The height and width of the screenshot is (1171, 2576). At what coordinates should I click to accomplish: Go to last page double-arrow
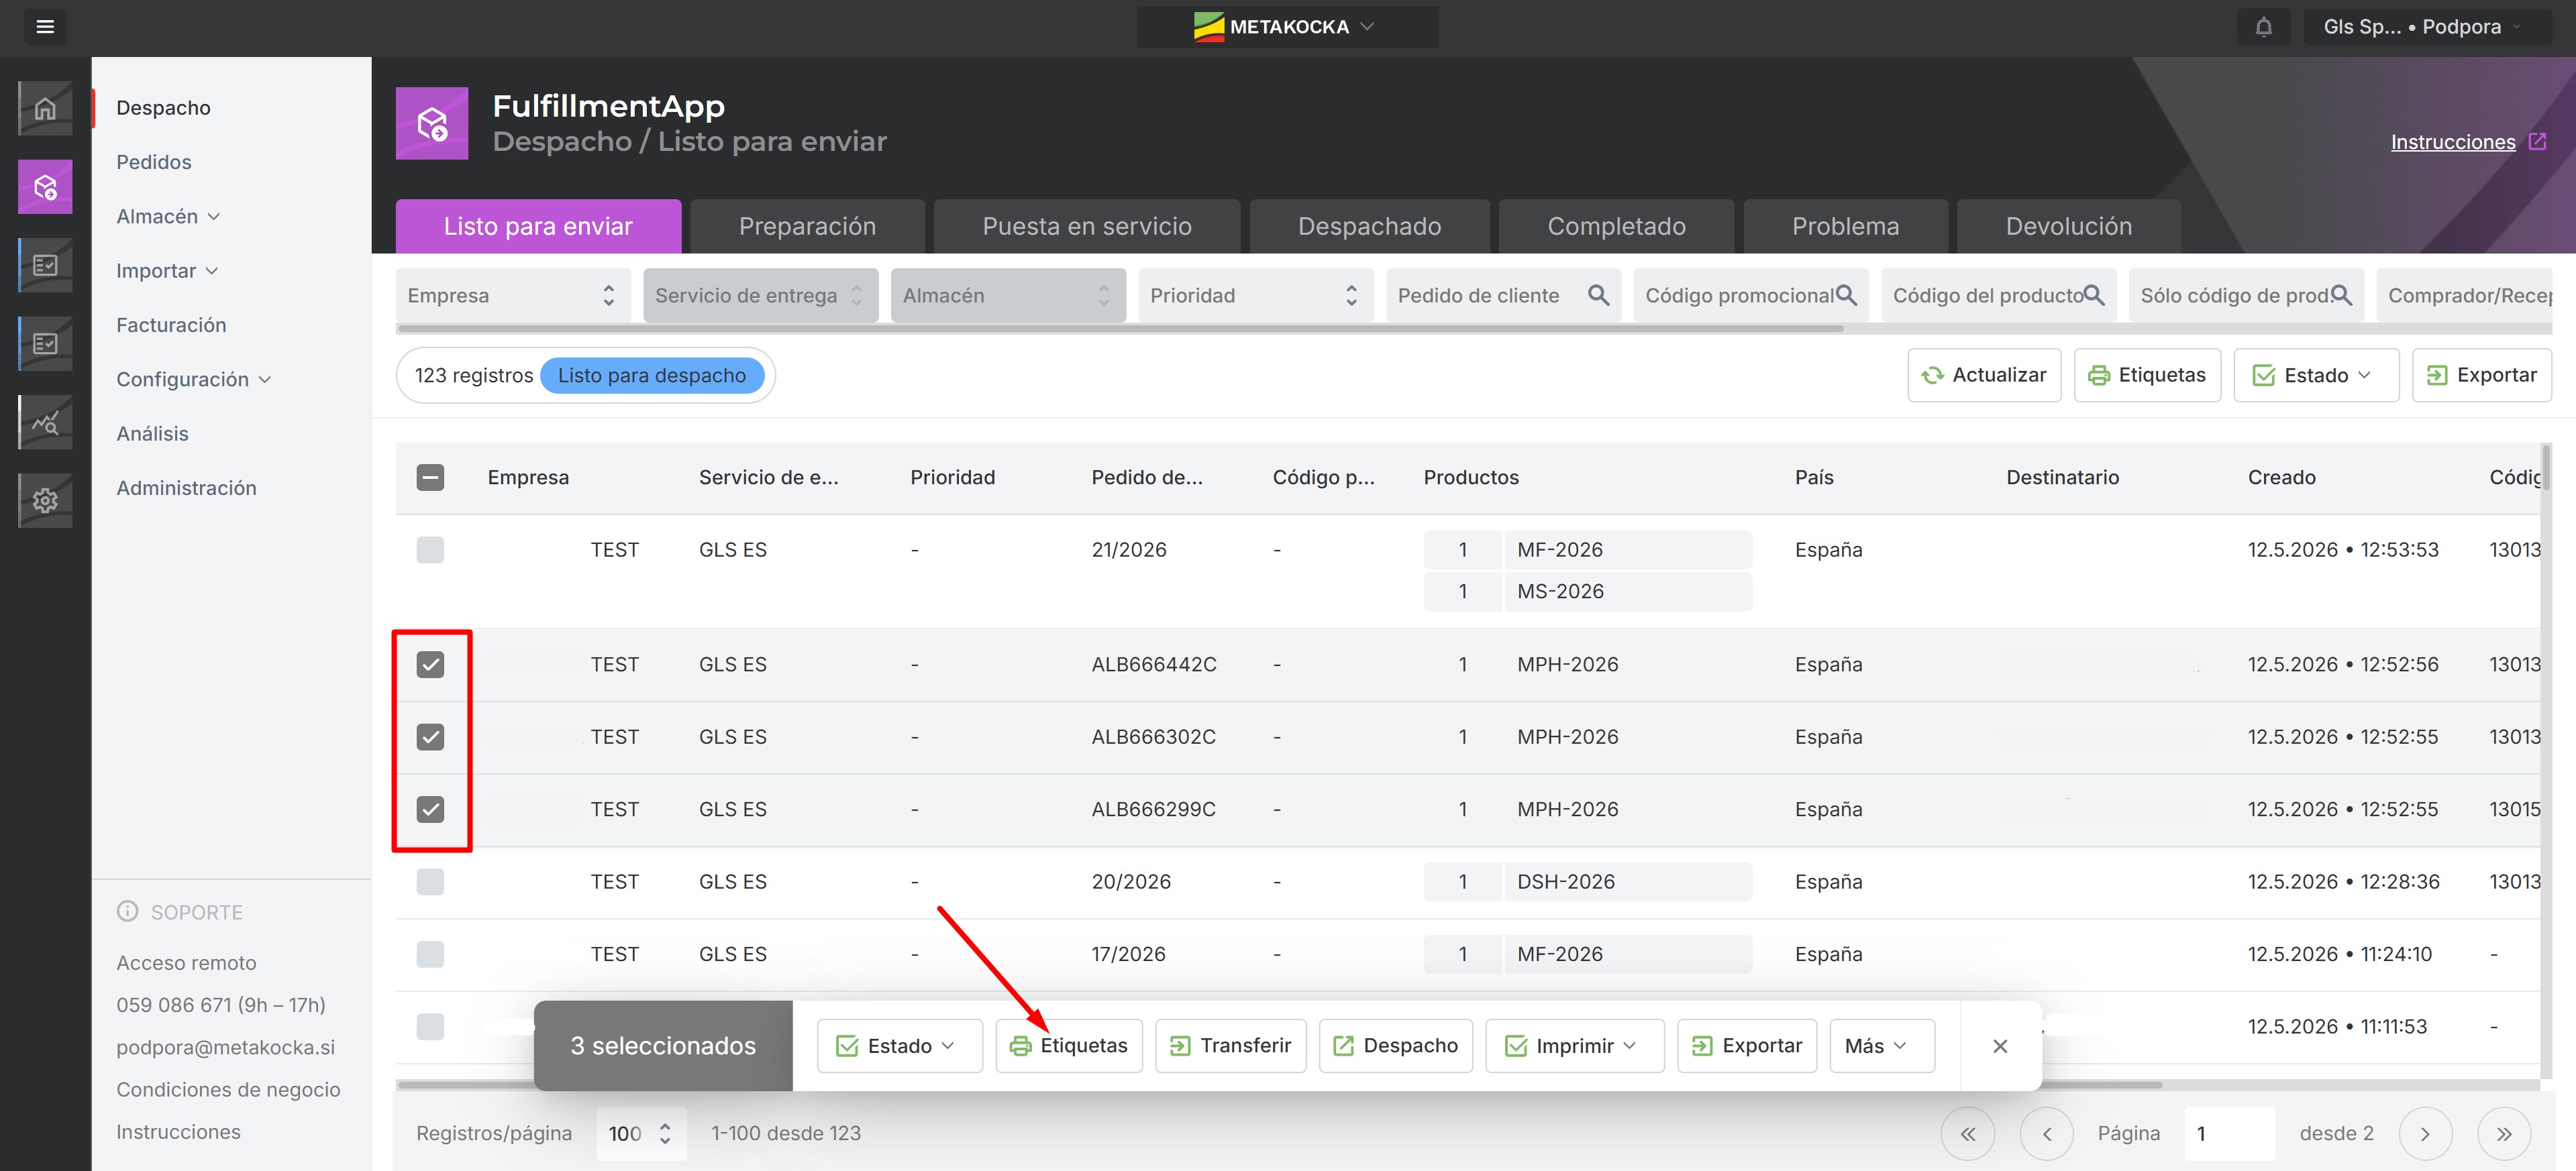pyautogui.click(x=2504, y=1134)
